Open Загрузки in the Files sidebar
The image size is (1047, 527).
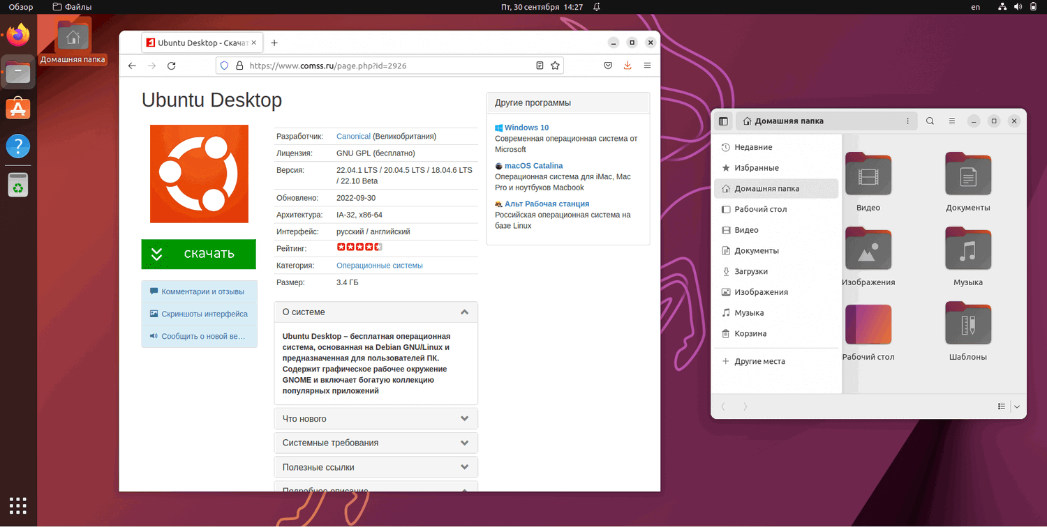(x=776, y=271)
